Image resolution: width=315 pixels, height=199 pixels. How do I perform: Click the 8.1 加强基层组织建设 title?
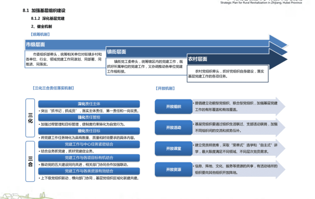coord(44,11)
